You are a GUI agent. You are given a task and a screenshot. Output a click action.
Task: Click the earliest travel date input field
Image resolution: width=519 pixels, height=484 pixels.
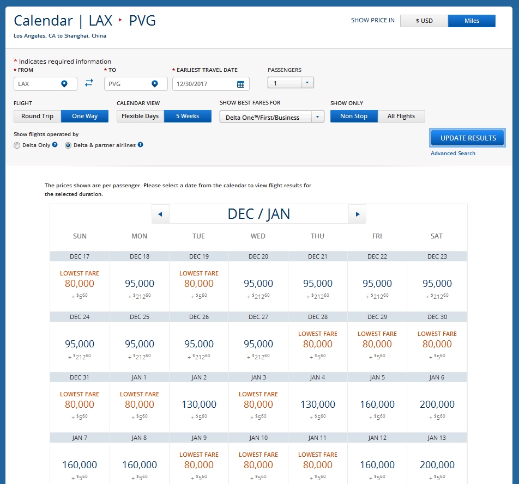point(204,84)
